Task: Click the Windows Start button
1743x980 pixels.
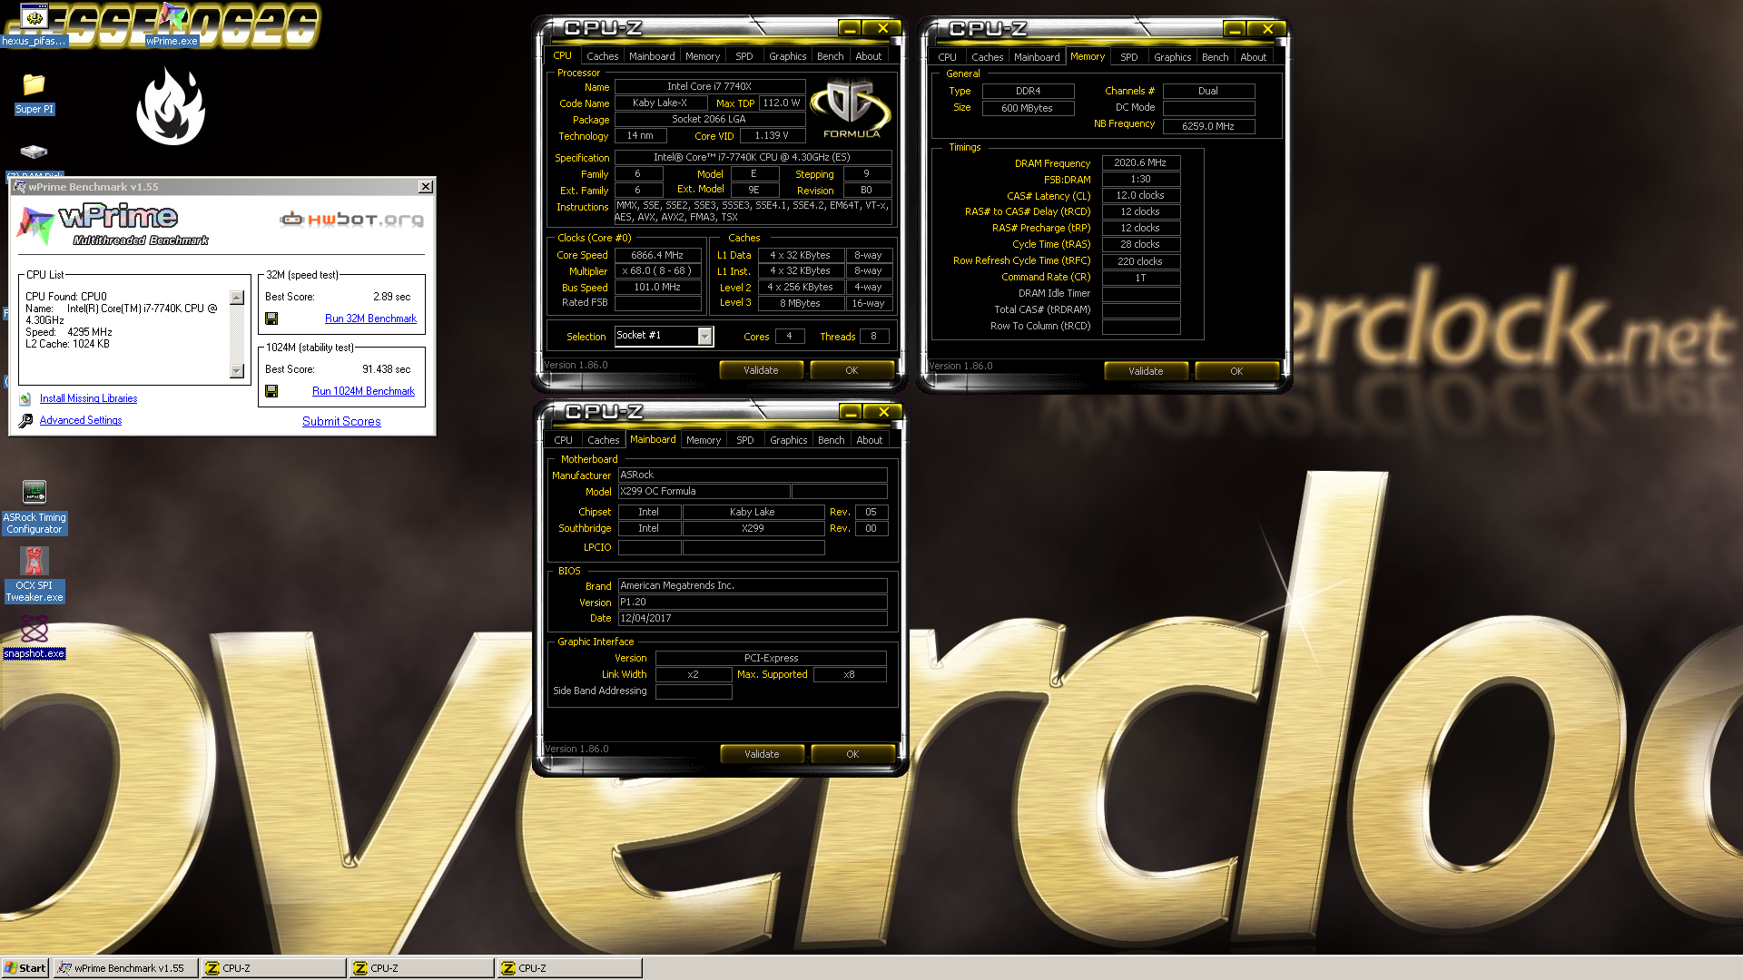Action: [25, 968]
